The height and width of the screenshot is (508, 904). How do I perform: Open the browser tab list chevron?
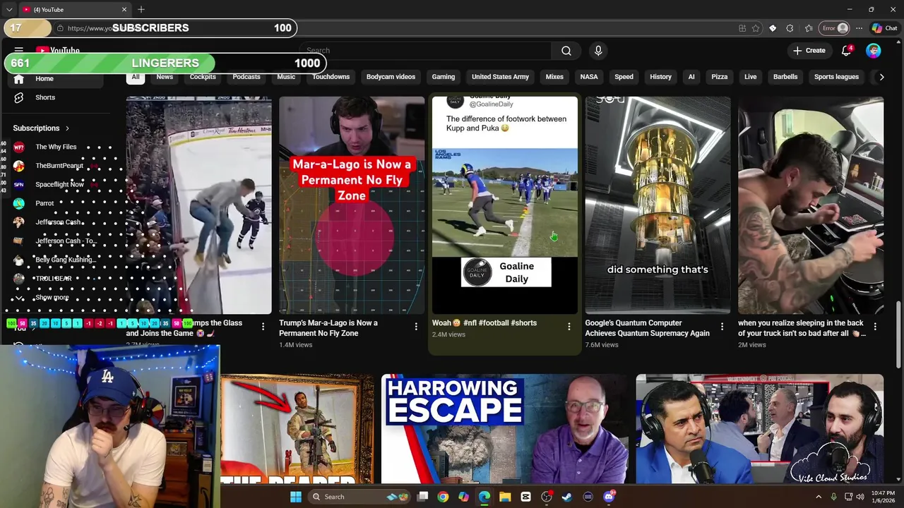pos(9,9)
